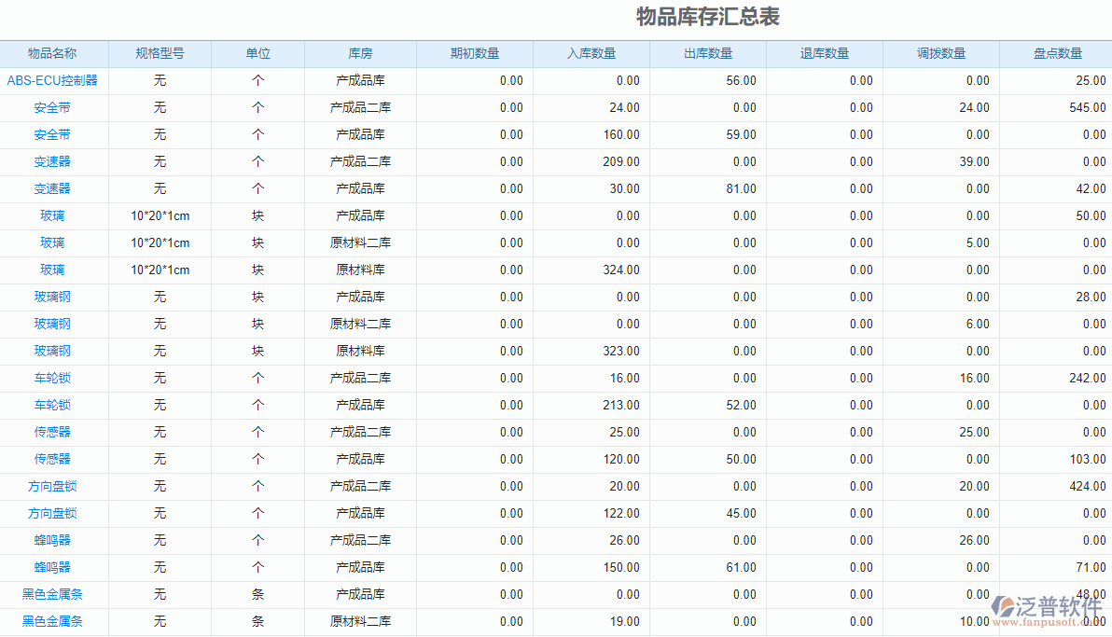Image resolution: width=1112 pixels, height=637 pixels.
Task: Open the 变速器 item link
Action: (x=54, y=161)
